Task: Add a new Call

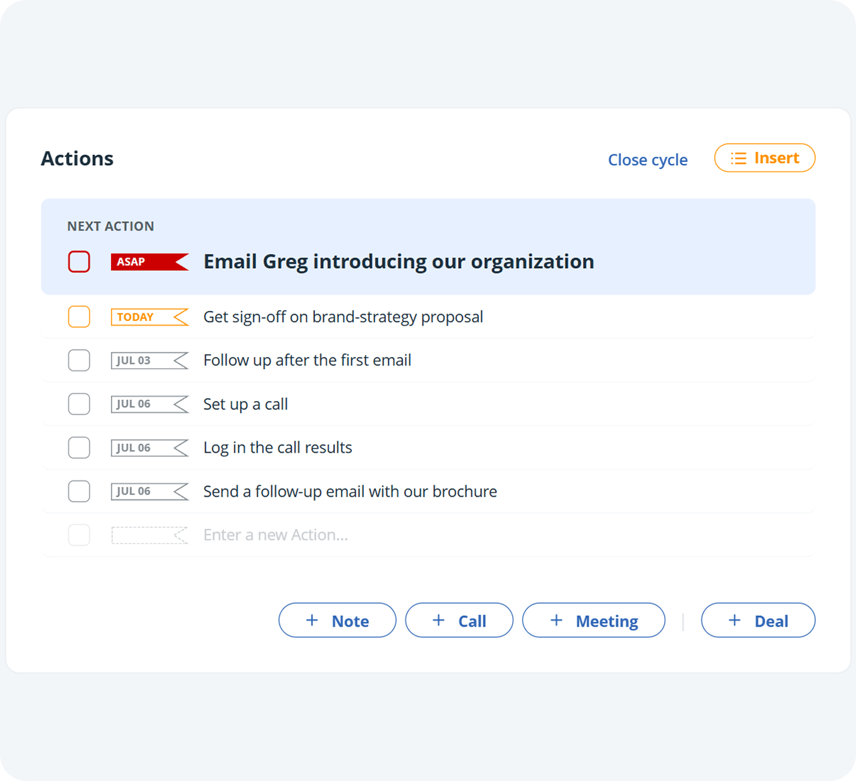Action: (x=459, y=621)
